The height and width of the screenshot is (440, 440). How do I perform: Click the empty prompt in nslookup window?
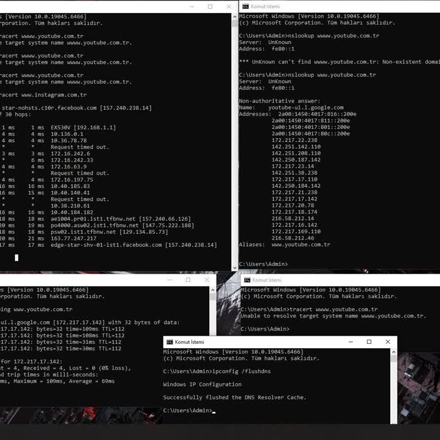click(263, 264)
